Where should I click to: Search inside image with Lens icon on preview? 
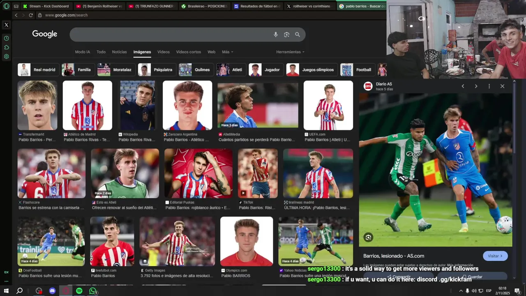click(368, 237)
